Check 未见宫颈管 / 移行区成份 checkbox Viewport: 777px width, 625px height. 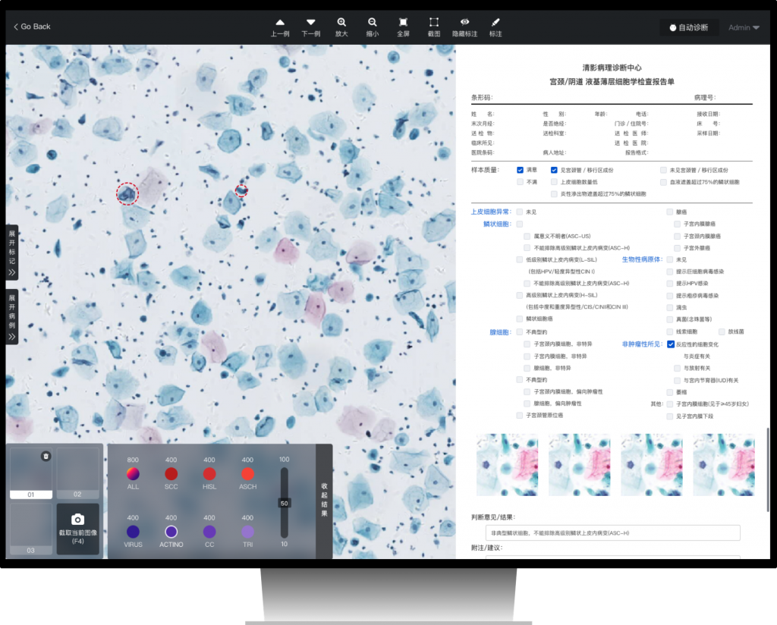[663, 170]
